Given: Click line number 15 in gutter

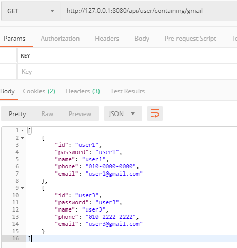Looking at the screenshot, I should tap(15, 231).
